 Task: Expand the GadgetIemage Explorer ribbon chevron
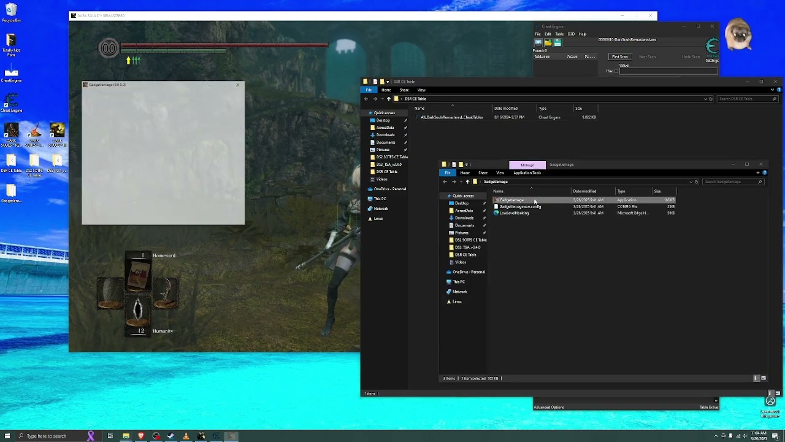pyautogui.click(x=757, y=173)
